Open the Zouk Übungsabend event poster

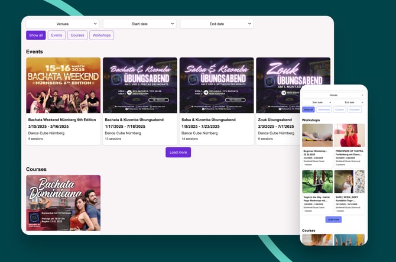coord(278,85)
